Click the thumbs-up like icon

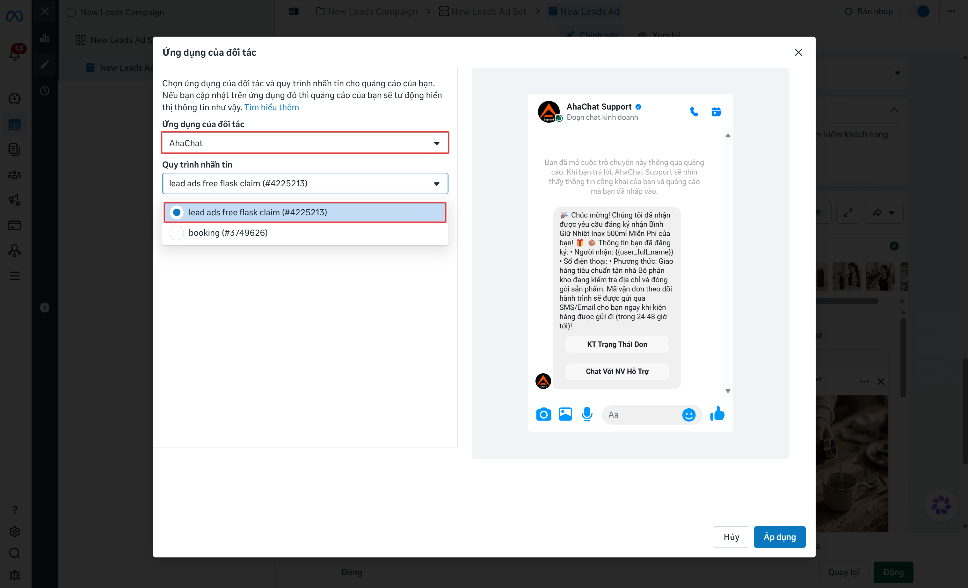(717, 414)
